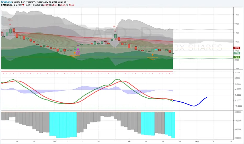
Task: Select the green 23.11 price tag
Action: click(x=237, y=57)
